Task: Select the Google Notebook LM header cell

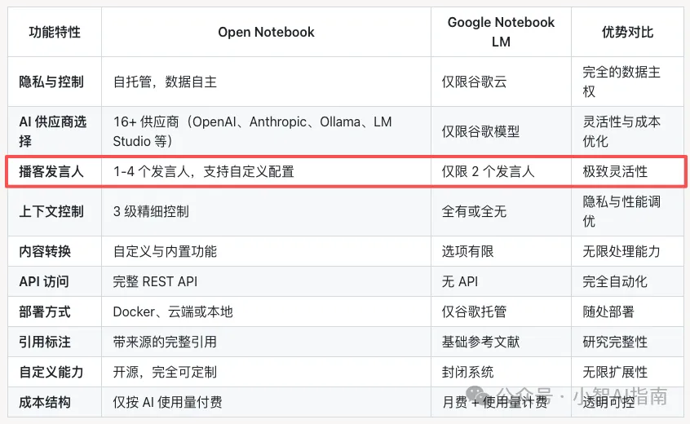Action: coord(501,33)
